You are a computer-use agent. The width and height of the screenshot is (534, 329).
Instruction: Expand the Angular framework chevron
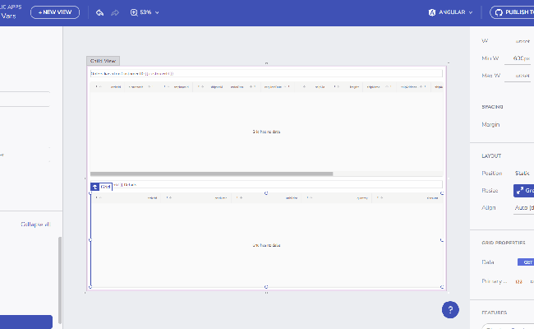point(471,12)
